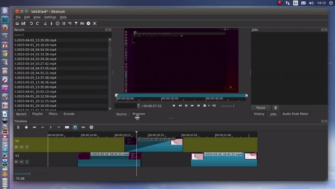Save the project with the Save icon
The image size is (335, 189).
click(24, 23)
